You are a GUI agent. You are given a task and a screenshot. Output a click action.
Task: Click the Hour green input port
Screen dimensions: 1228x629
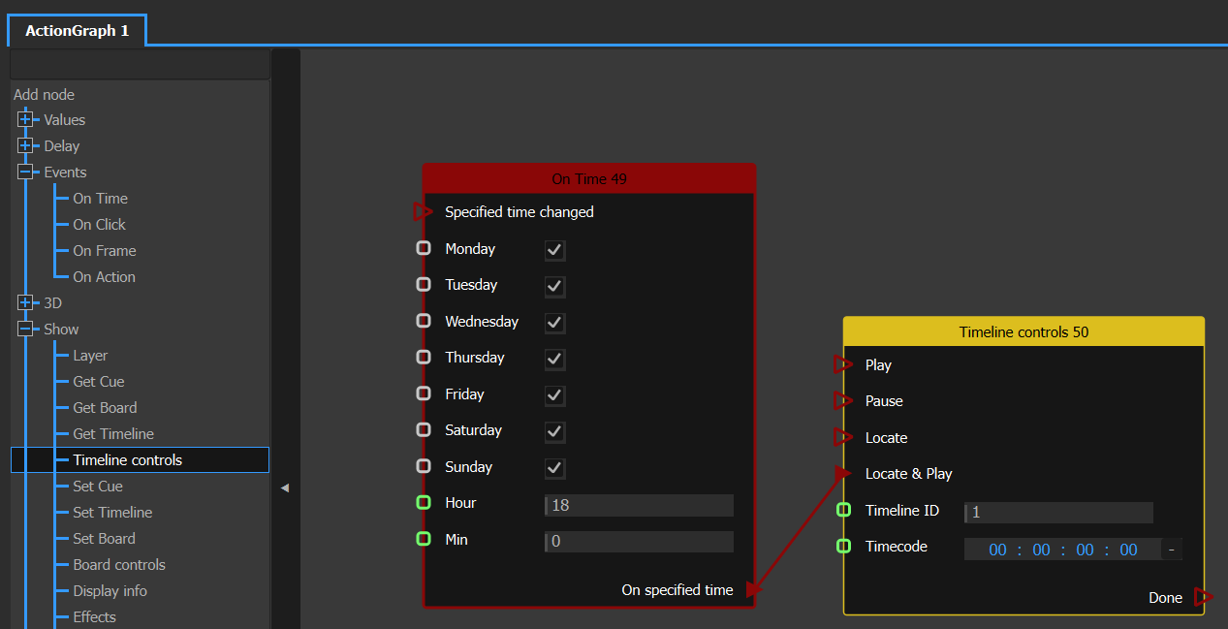[x=424, y=503]
